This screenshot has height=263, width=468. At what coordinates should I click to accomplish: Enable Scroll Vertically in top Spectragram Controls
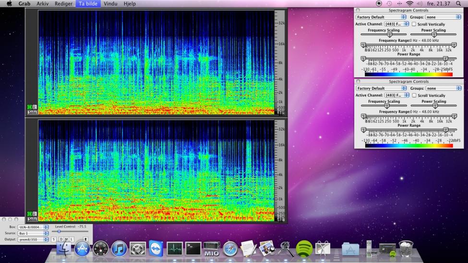pos(414,24)
